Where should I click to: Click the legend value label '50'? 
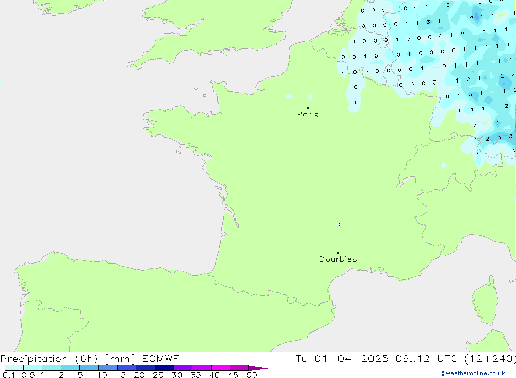pyautogui.click(x=252, y=375)
